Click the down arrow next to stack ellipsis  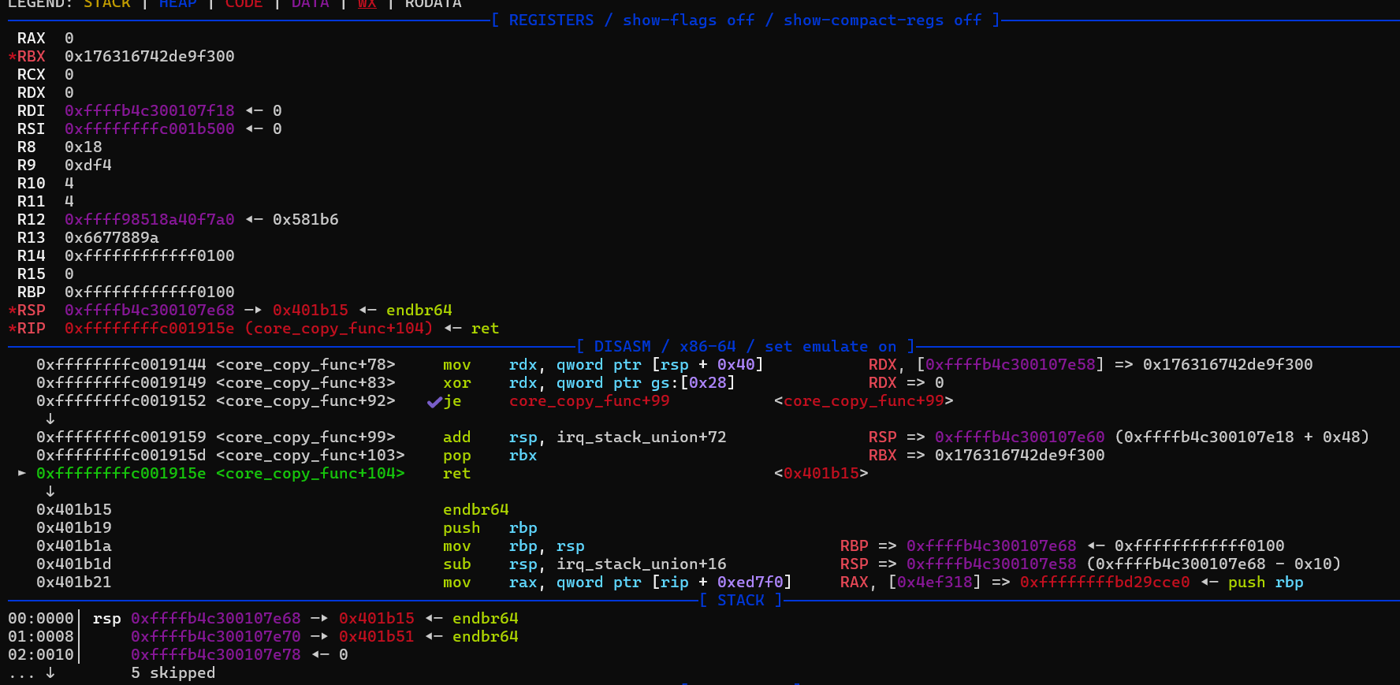pyautogui.click(x=50, y=673)
